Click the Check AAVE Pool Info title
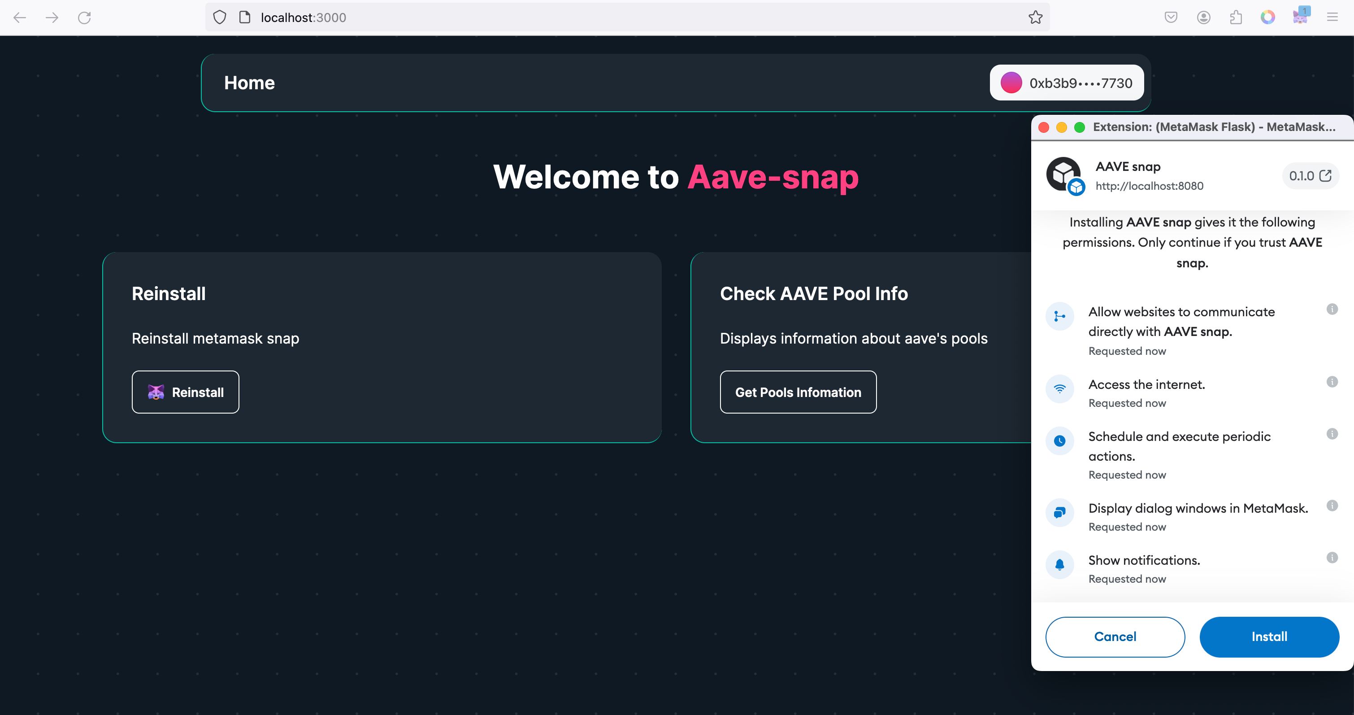1354x715 pixels. pyautogui.click(x=814, y=293)
